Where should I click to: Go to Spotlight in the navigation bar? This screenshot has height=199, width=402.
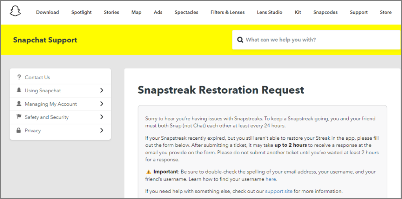pos(81,12)
